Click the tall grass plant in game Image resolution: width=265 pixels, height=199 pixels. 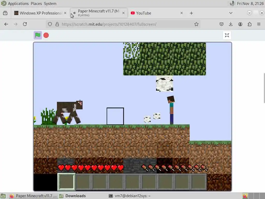click(48, 117)
